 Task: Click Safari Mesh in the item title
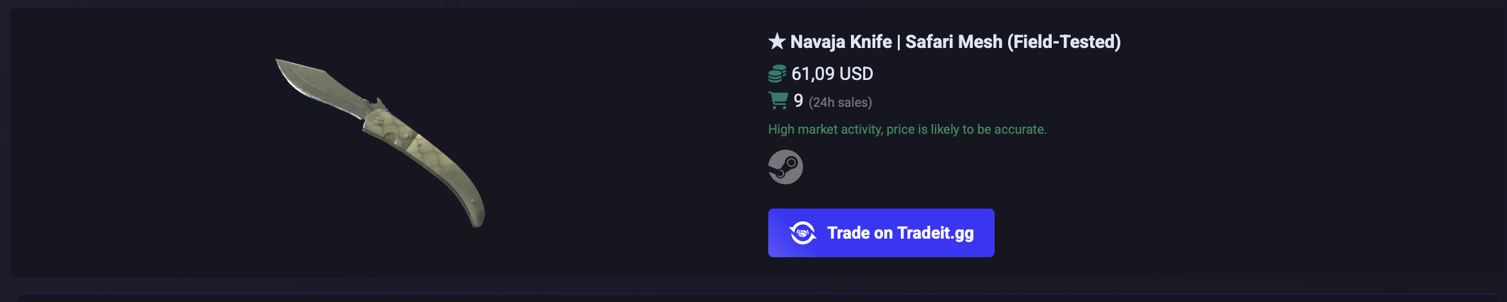pyautogui.click(x=953, y=42)
